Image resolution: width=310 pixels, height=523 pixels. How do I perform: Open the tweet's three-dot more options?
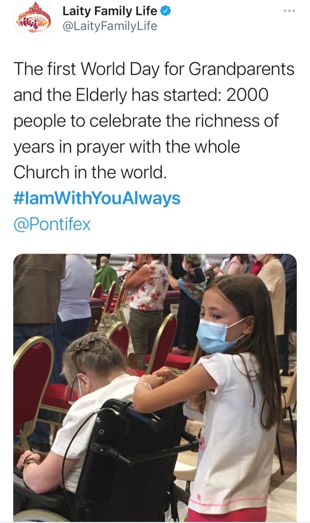pyautogui.click(x=289, y=12)
